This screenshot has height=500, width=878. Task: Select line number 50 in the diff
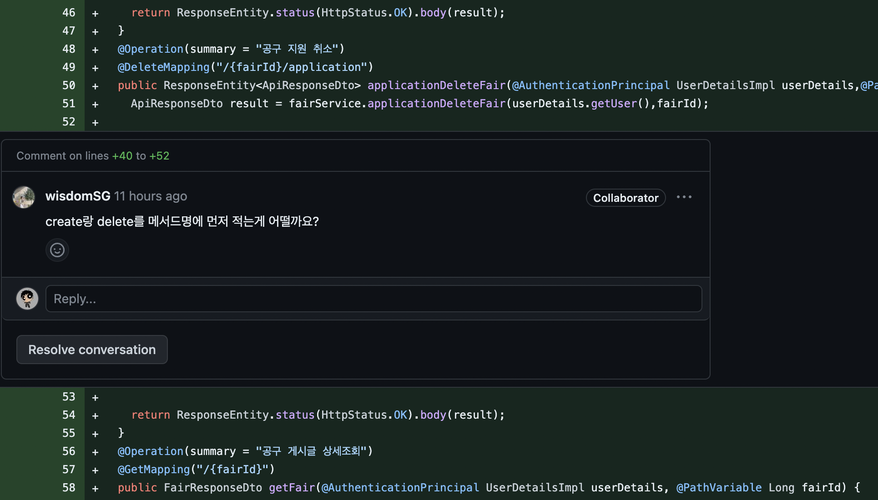click(x=69, y=85)
